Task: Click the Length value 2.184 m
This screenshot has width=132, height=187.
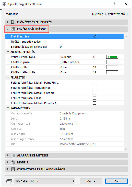Action: (65, 119)
